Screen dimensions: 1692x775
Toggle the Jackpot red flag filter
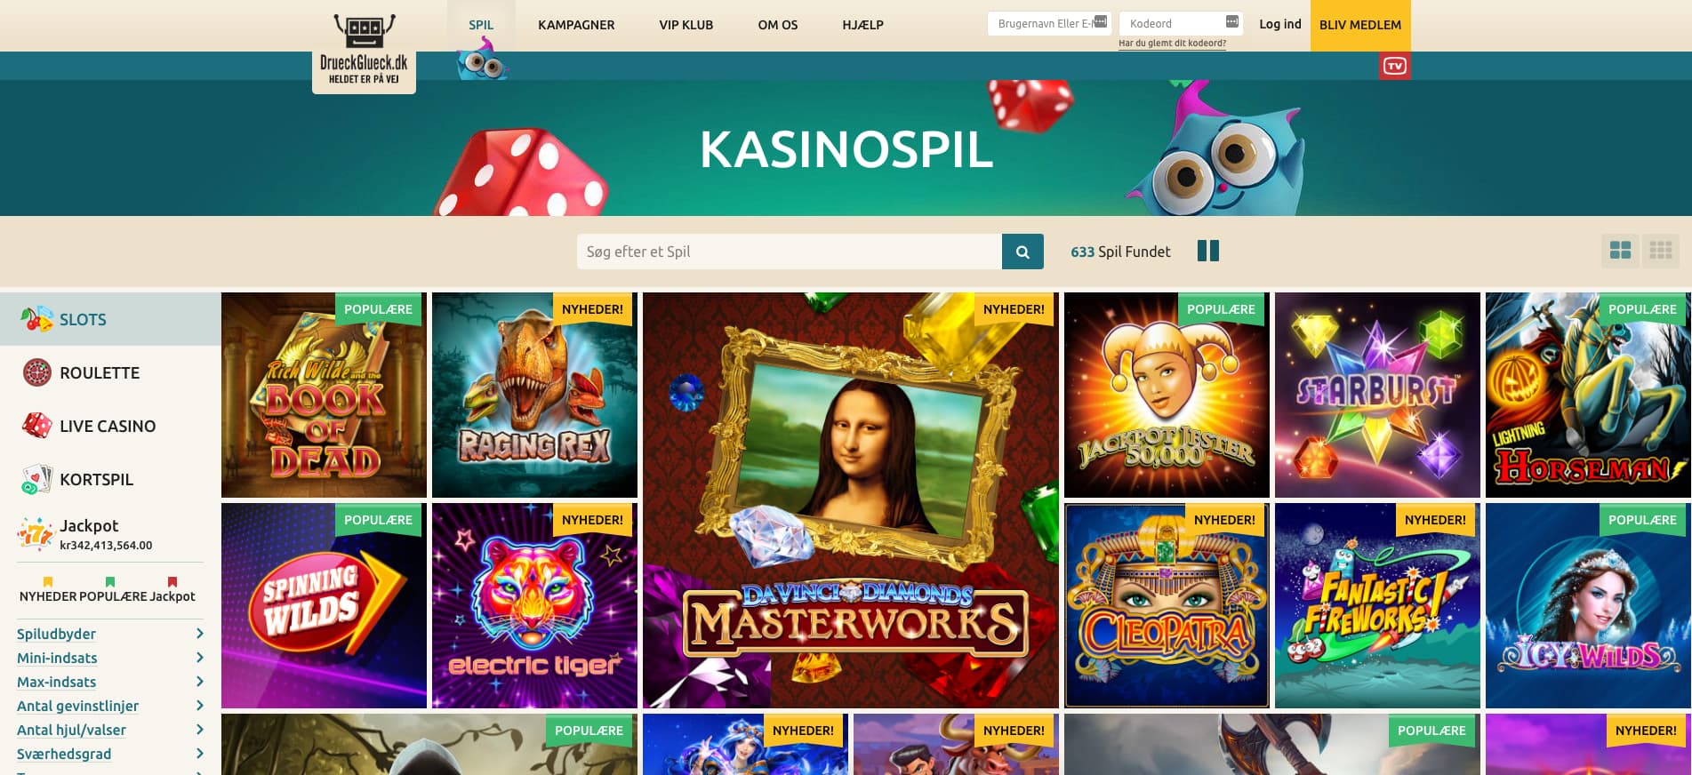coord(172,582)
